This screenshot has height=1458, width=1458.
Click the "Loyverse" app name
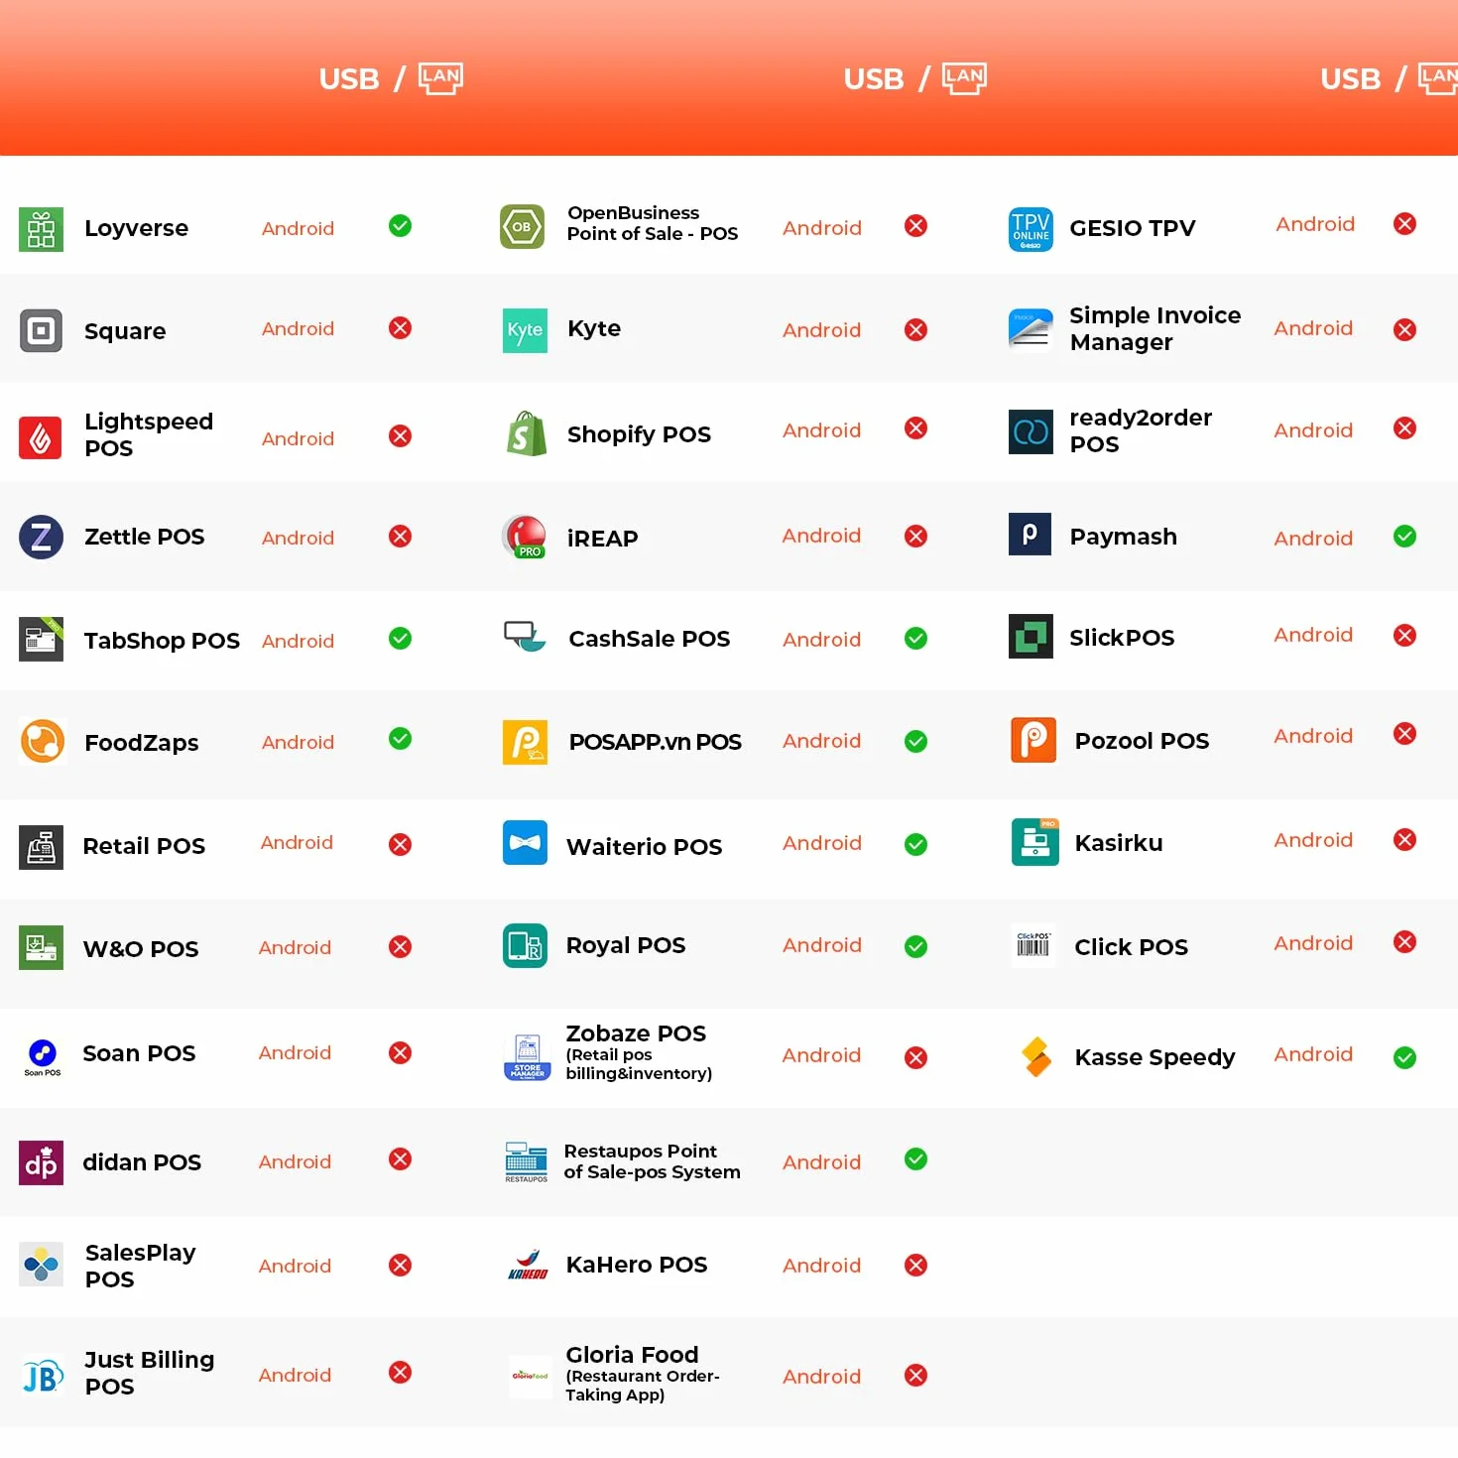136,228
